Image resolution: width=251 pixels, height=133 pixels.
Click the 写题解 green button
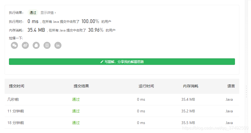pyautogui.click(x=122, y=62)
